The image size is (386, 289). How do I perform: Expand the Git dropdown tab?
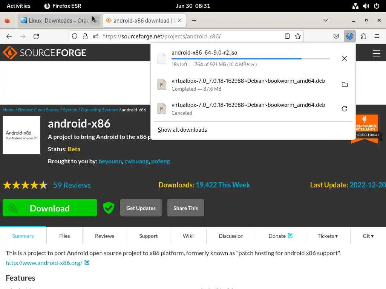click(x=368, y=236)
